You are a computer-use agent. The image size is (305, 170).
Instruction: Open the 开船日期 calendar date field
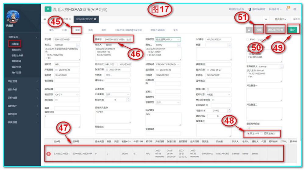click(x=67, y=70)
